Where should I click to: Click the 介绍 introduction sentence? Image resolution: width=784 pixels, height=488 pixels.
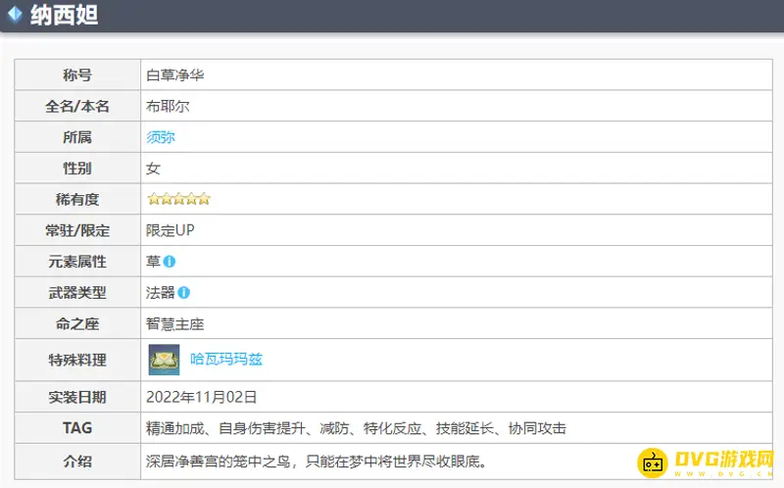316,461
